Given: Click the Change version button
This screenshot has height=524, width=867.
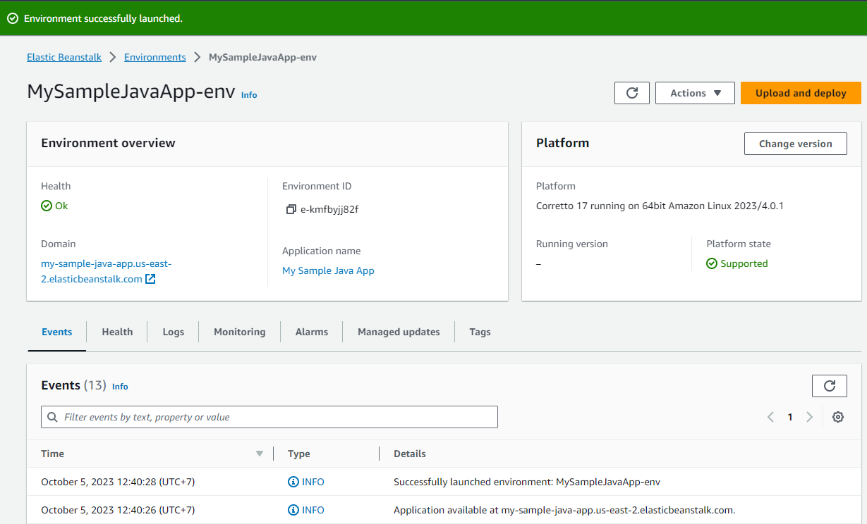Looking at the screenshot, I should 796,144.
